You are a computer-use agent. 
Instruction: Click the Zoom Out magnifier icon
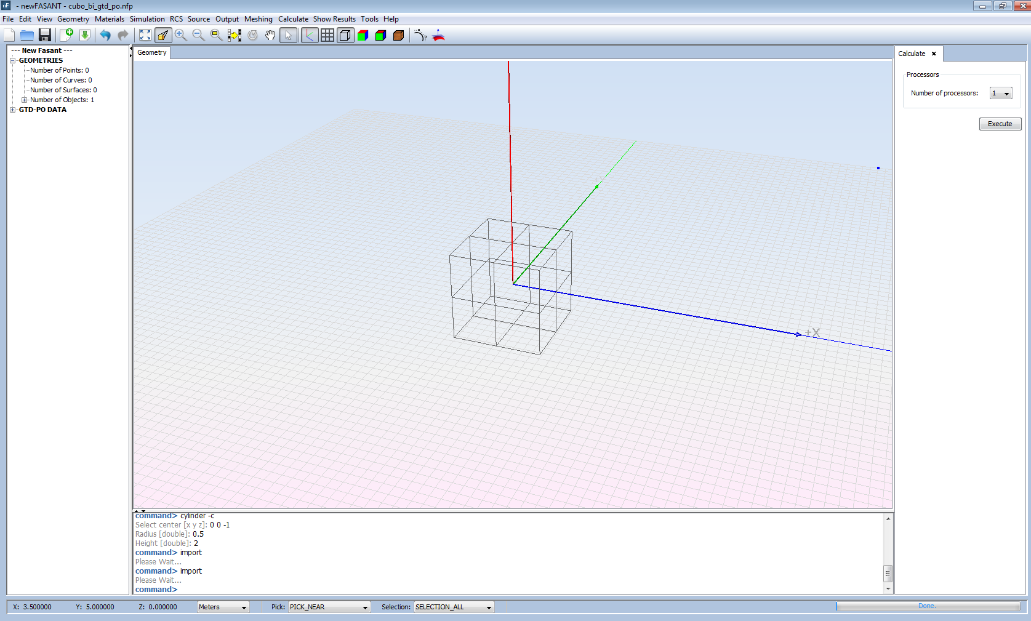point(198,35)
